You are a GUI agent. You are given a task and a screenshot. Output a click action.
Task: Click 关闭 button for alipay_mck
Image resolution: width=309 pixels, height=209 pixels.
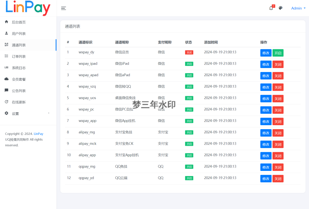(278, 144)
